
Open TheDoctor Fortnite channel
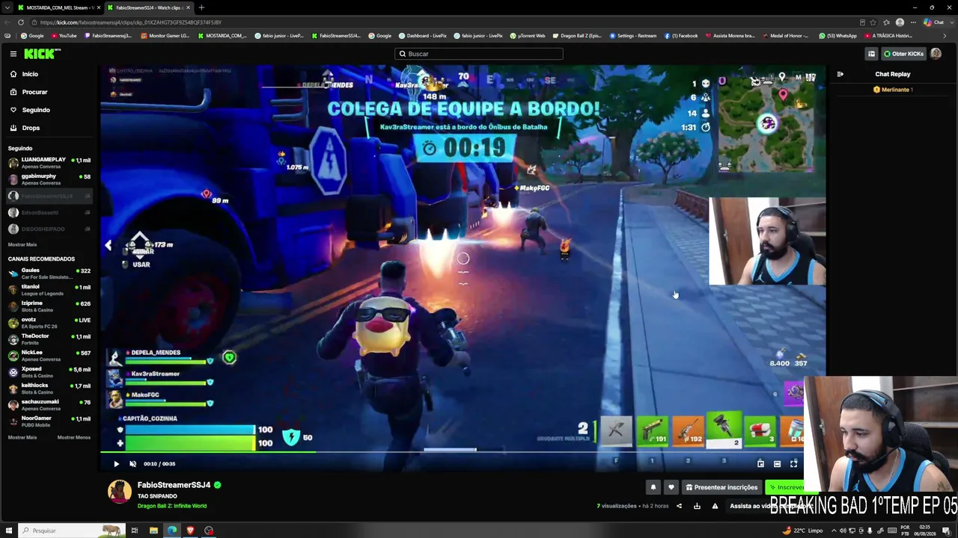tap(49, 339)
